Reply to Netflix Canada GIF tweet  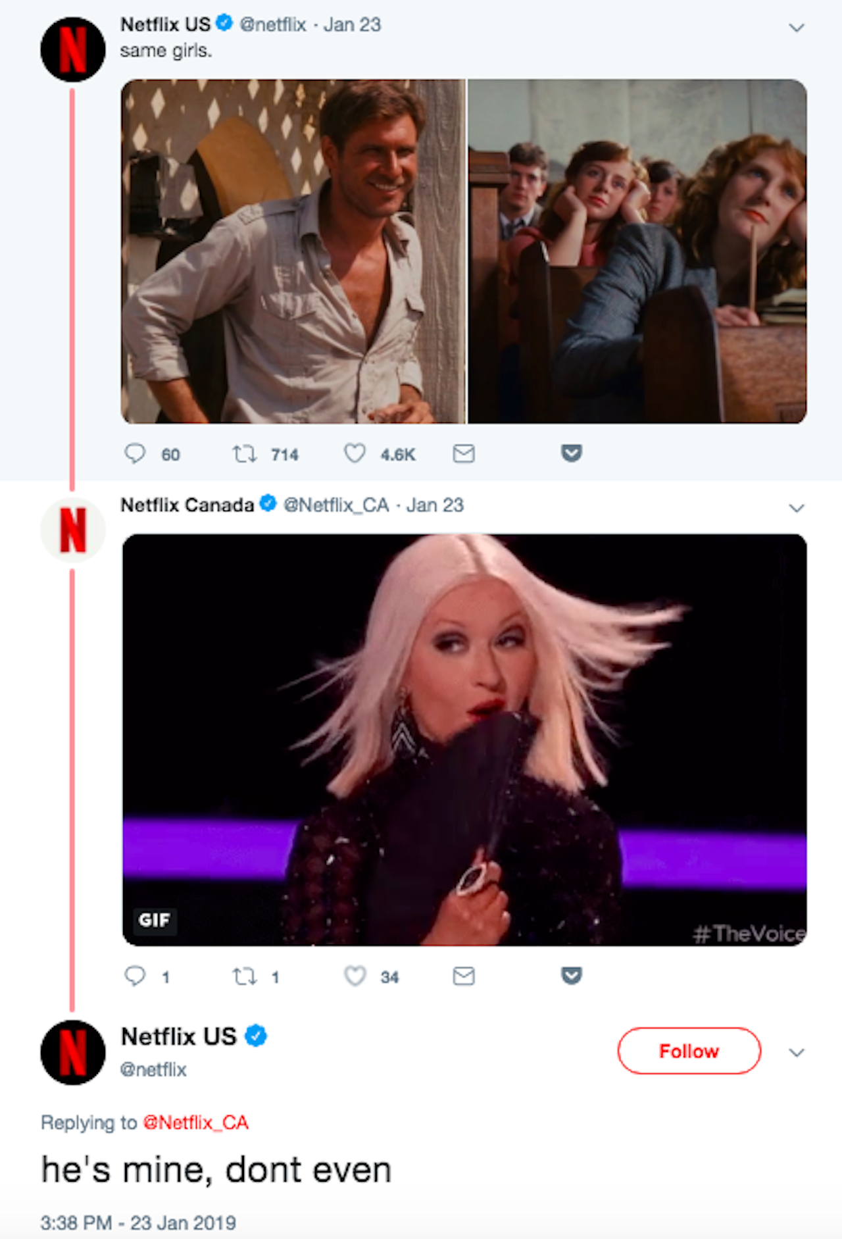(135, 976)
